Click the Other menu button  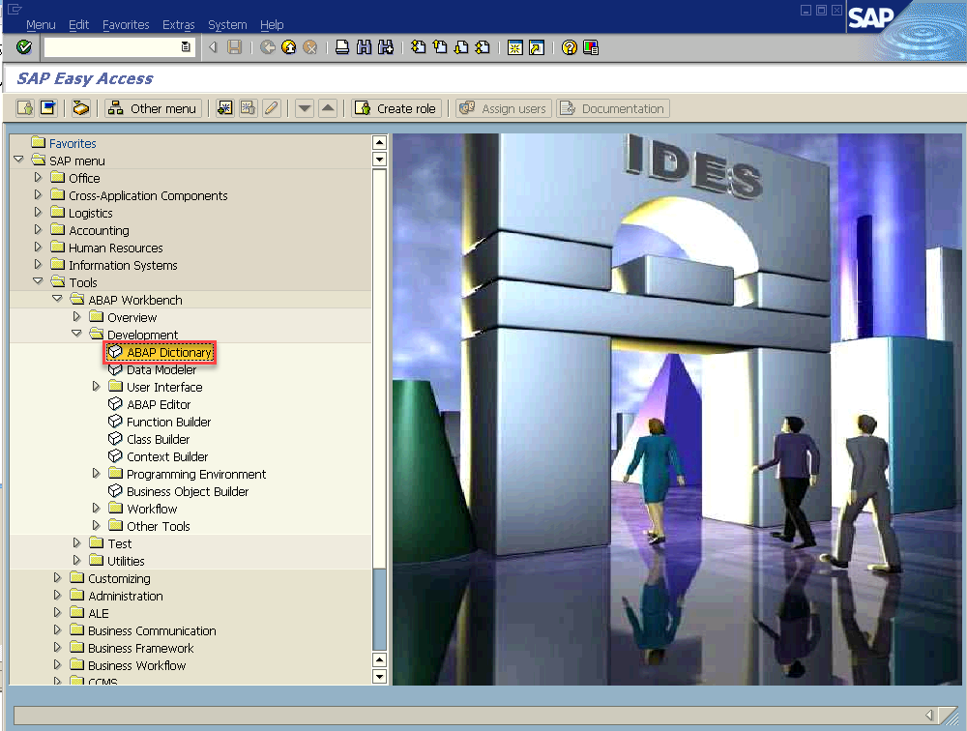[x=153, y=108]
